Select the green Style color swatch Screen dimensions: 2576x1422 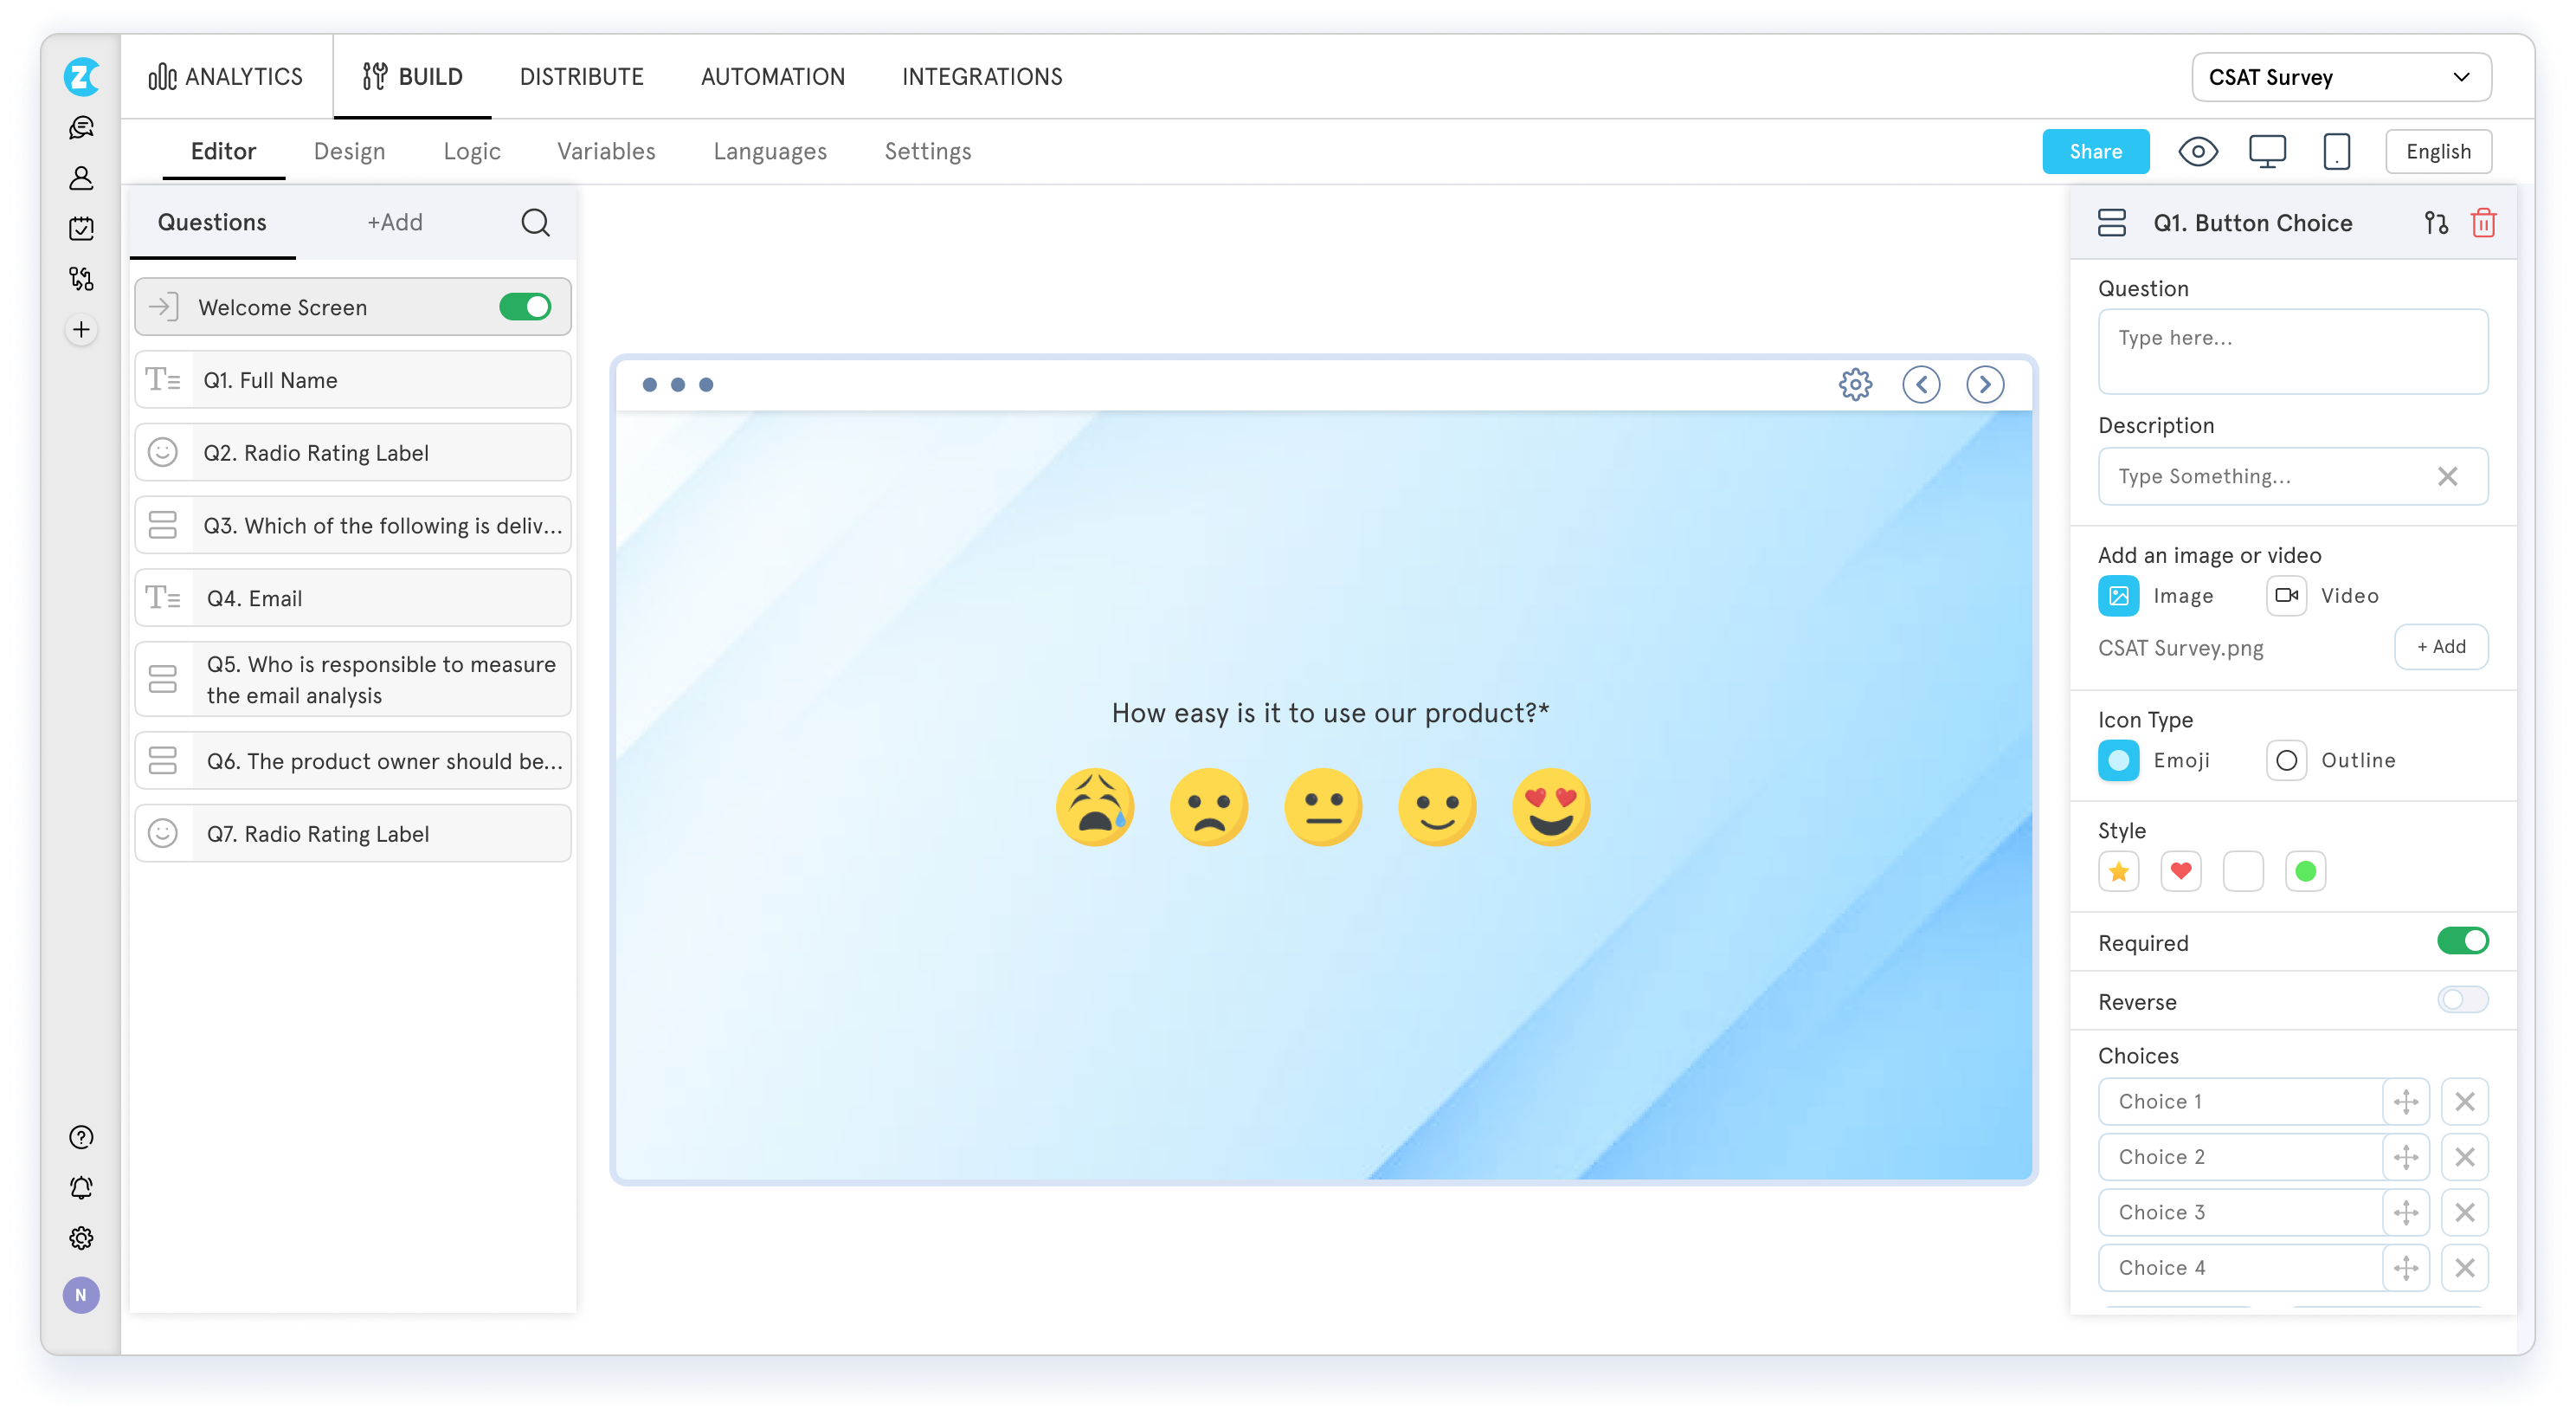coord(2307,870)
